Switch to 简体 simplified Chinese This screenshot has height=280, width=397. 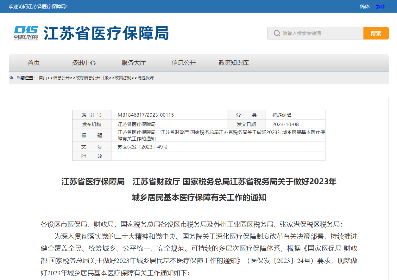pos(365,6)
